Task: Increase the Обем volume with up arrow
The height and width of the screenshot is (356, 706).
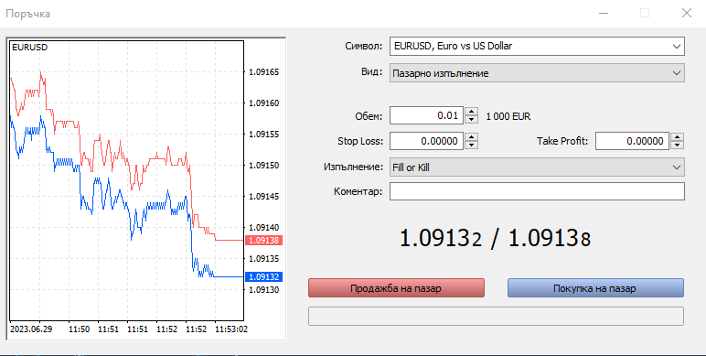Action: point(471,112)
